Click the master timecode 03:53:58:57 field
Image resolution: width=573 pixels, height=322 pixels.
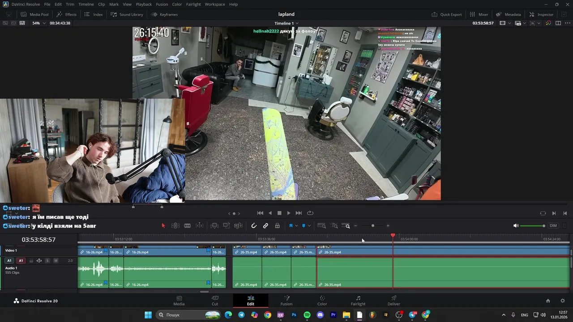pos(38,240)
